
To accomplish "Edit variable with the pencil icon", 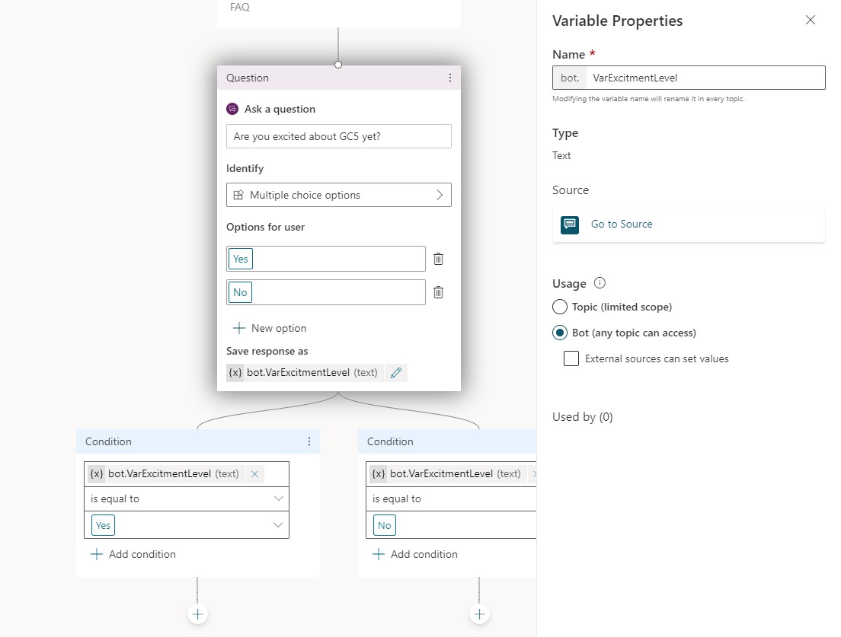I will [x=396, y=373].
